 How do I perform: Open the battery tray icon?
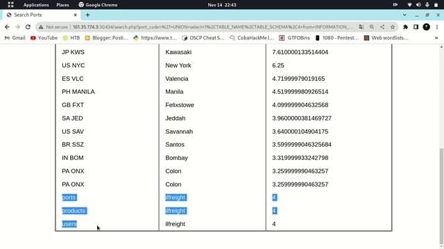coord(436,5)
